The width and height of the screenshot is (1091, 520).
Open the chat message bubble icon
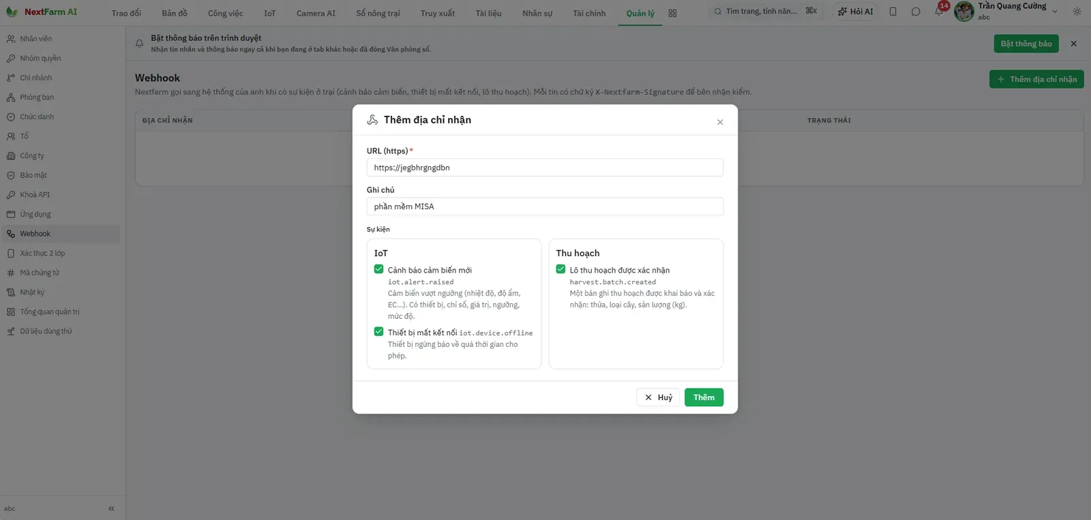click(916, 12)
